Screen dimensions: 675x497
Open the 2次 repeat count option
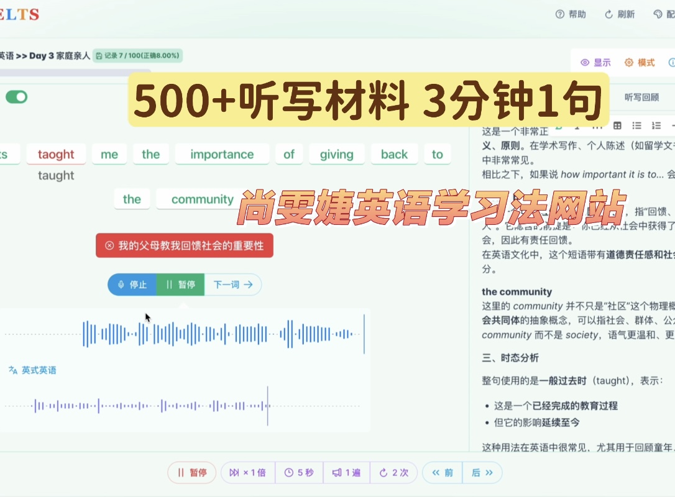[393, 473]
